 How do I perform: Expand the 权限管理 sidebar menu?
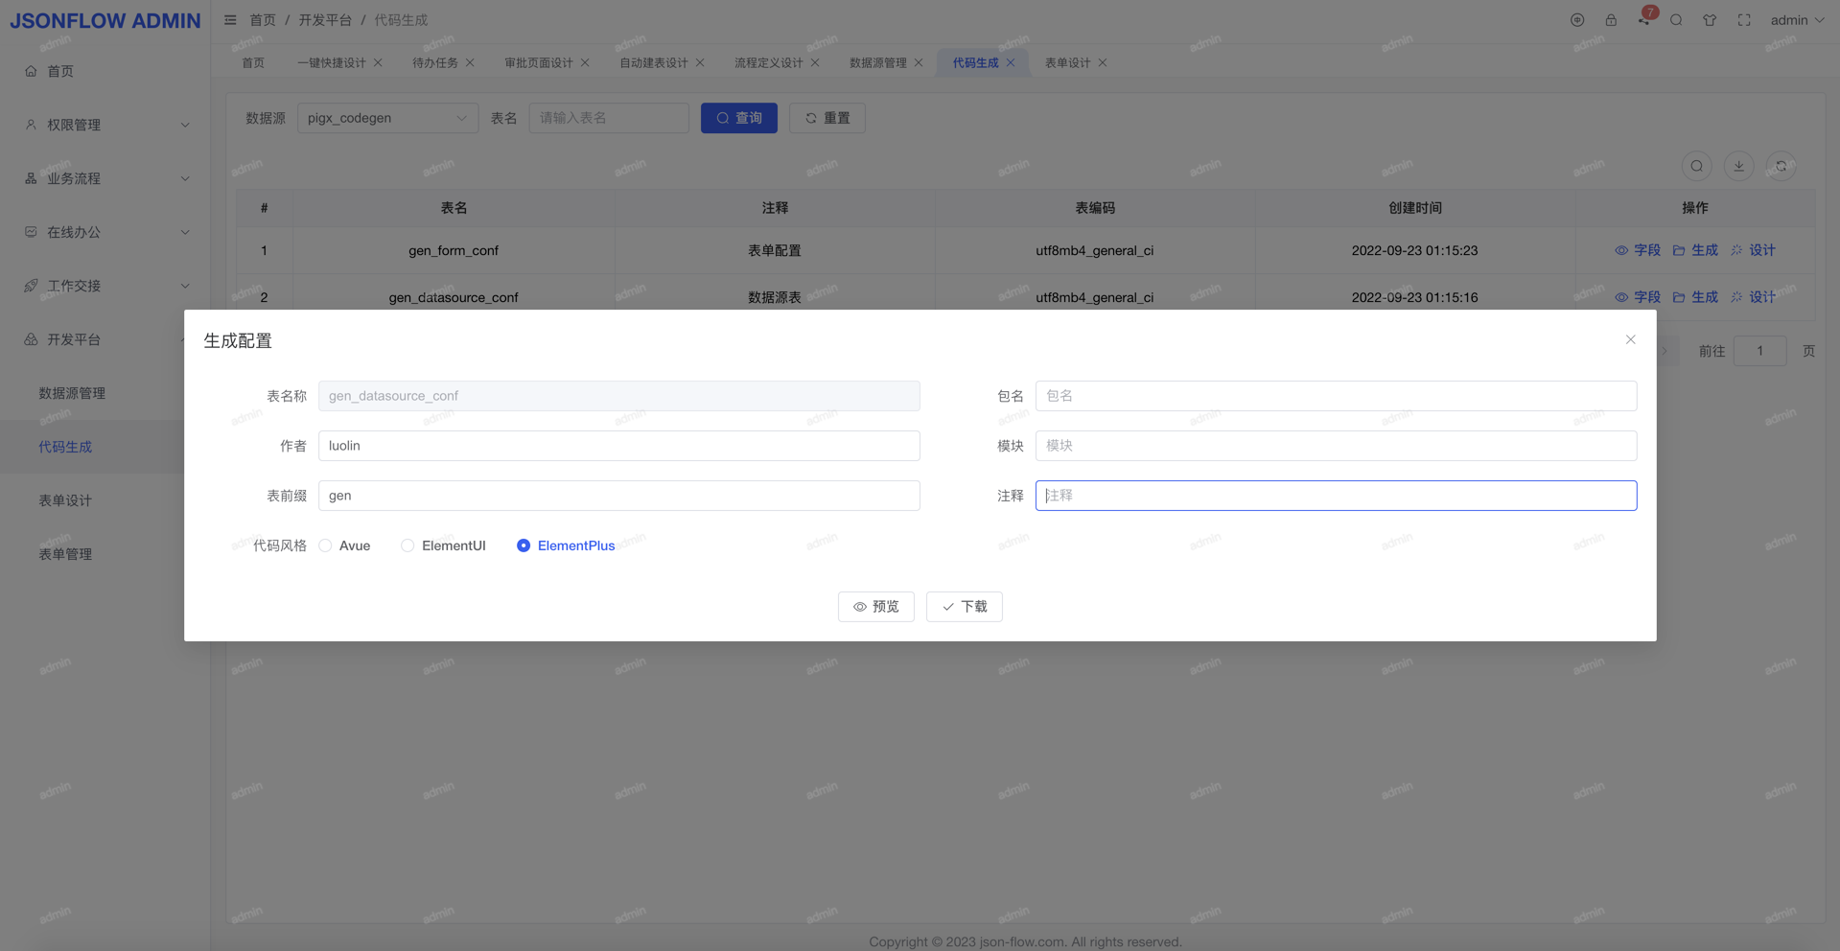click(x=105, y=125)
